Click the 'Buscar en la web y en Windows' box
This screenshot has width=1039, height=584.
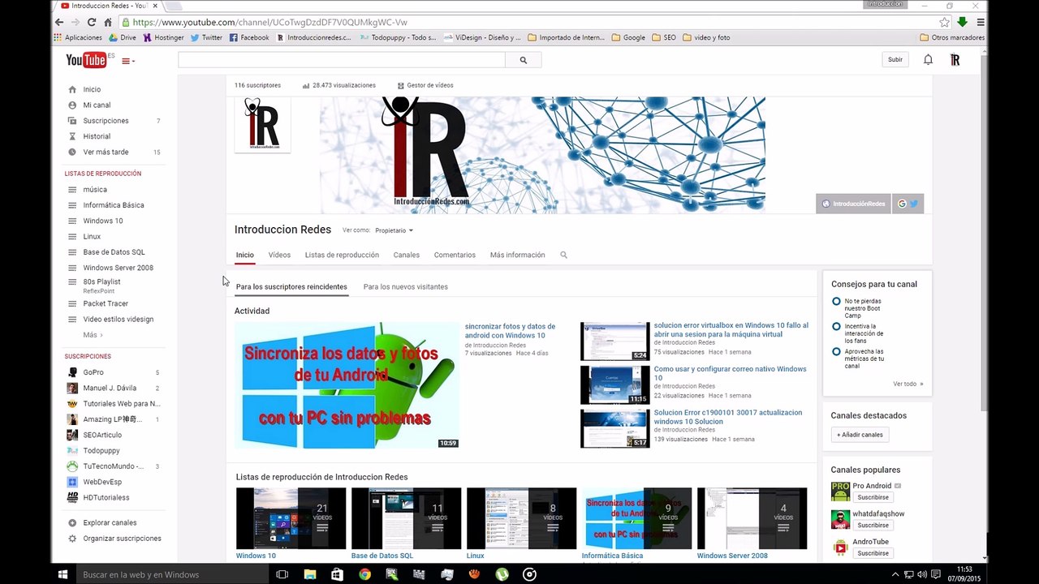click(x=170, y=574)
